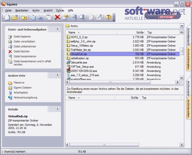Open the Archiv folder path dropdown

[182, 26]
